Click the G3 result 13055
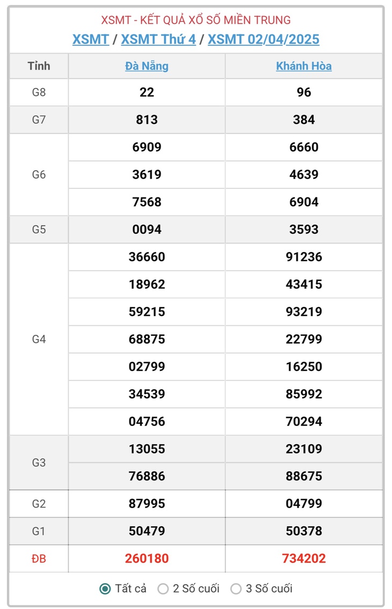This screenshot has width=392, height=609. point(147,449)
